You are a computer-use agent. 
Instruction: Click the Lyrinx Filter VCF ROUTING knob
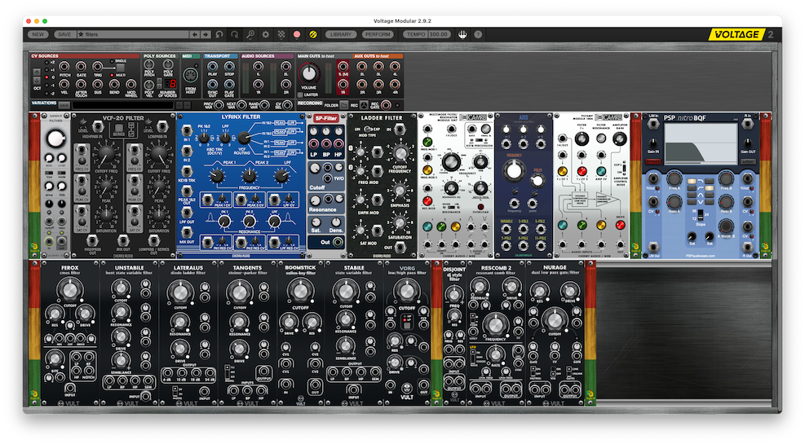[244, 138]
